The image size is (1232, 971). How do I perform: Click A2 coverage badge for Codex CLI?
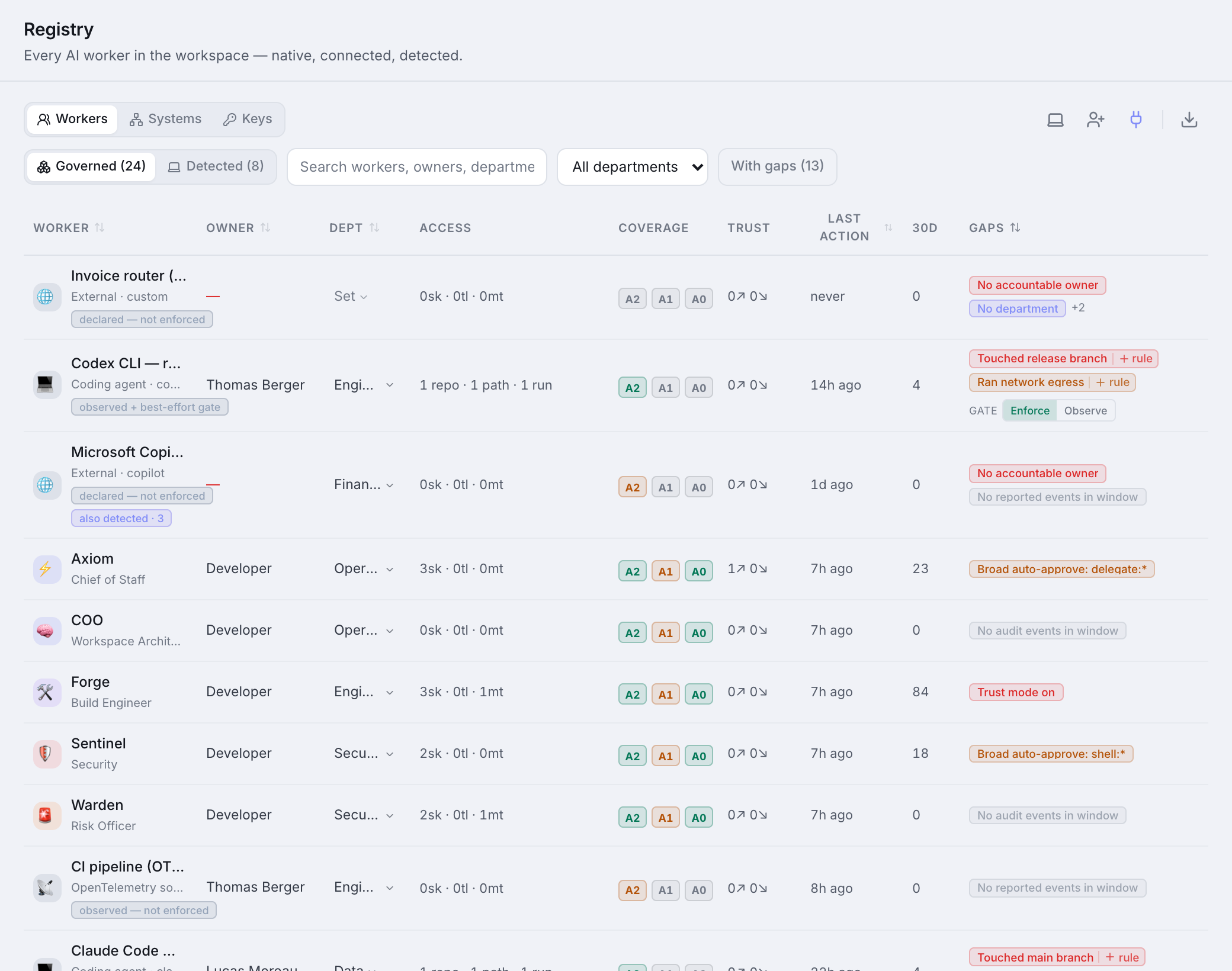(633, 387)
